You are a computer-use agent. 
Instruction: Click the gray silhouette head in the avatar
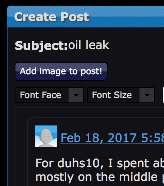point(46,135)
